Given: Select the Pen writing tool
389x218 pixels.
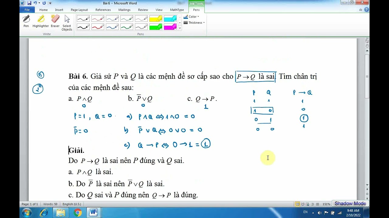Looking at the screenshot, I should (26, 21).
